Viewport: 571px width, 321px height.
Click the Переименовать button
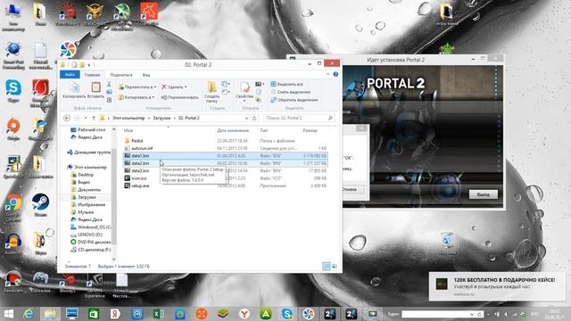(x=179, y=97)
